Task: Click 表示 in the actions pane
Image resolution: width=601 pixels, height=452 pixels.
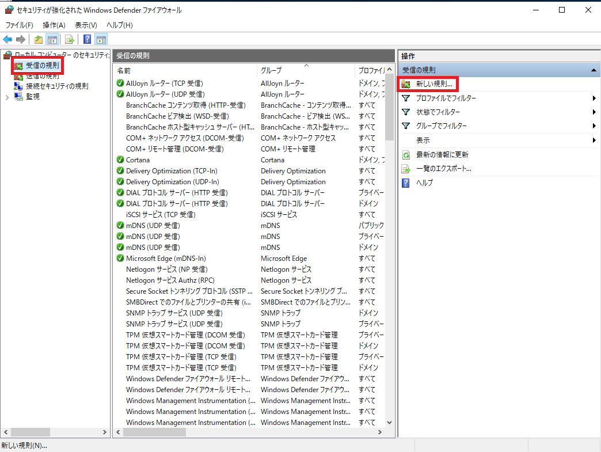Action: (423, 140)
